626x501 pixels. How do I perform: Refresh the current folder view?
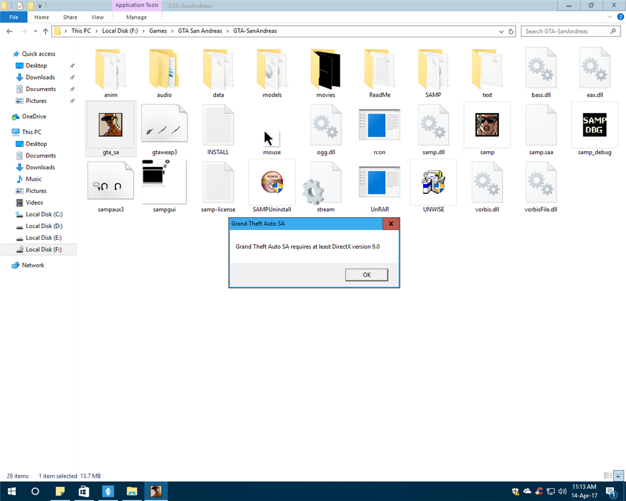[x=511, y=32]
